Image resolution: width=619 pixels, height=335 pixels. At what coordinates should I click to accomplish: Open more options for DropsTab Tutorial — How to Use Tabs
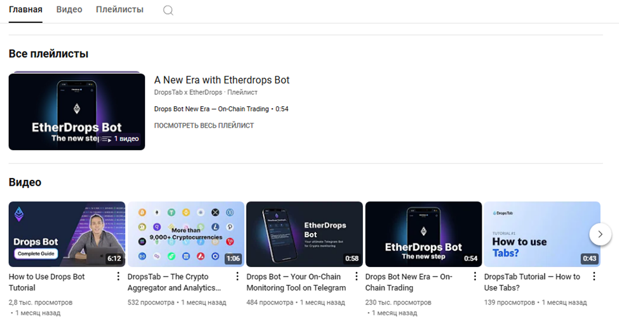tap(594, 277)
